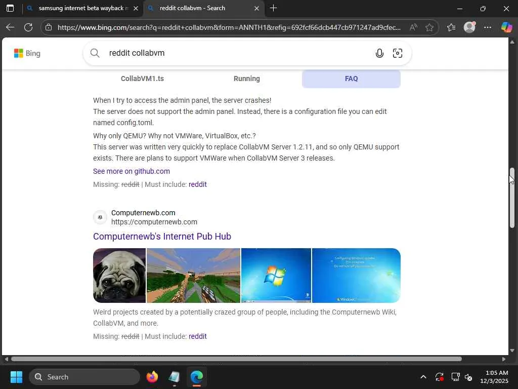518x389 pixels.
Task: Click the Bing logo
Action: point(27,53)
